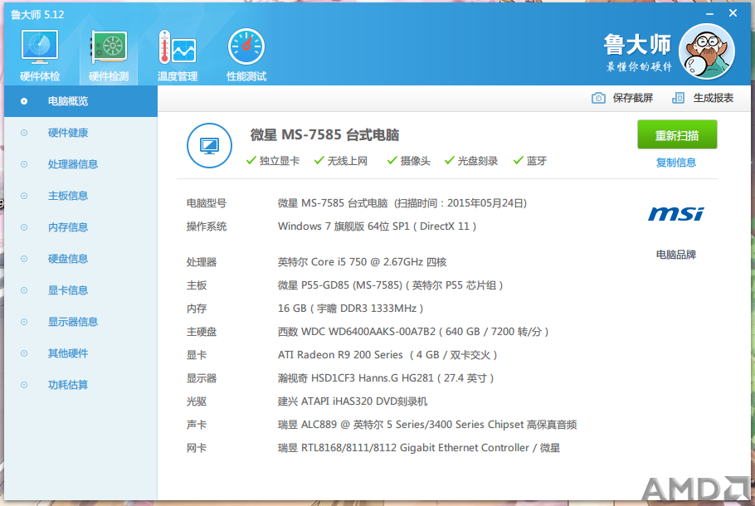Open the 硬件体检 hardware checkup tab

pyautogui.click(x=40, y=56)
